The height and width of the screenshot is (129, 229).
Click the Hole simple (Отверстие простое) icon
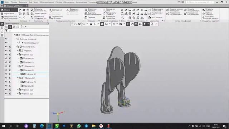click(86, 10)
